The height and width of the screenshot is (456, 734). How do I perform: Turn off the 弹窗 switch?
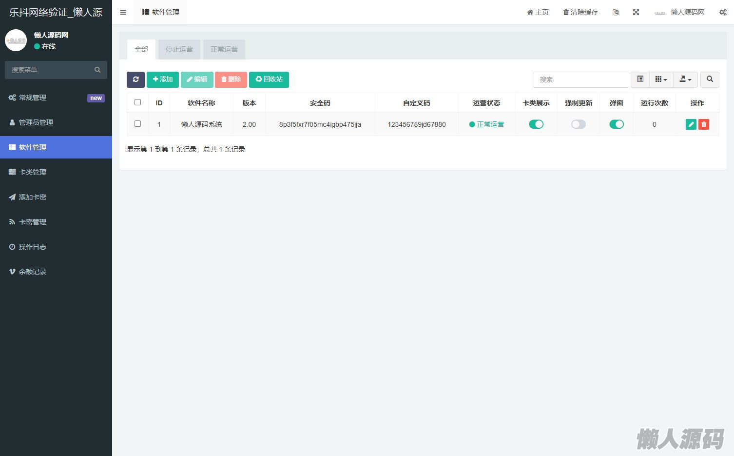[x=617, y=124]
